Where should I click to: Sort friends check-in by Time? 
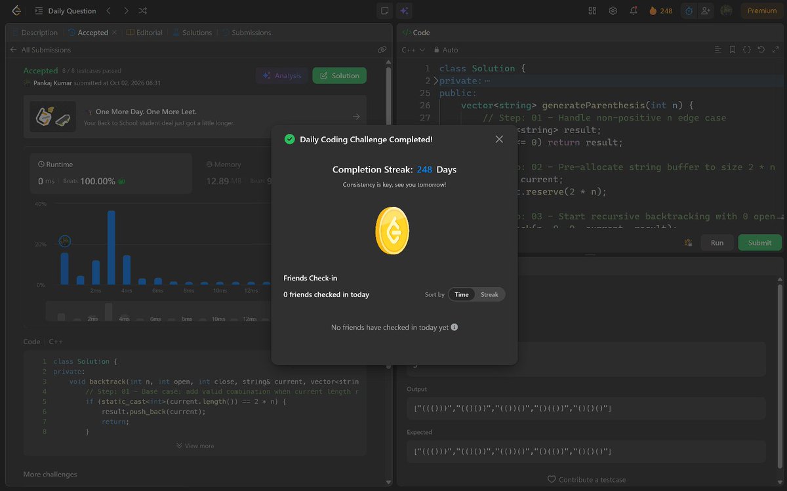coord(462,294)
